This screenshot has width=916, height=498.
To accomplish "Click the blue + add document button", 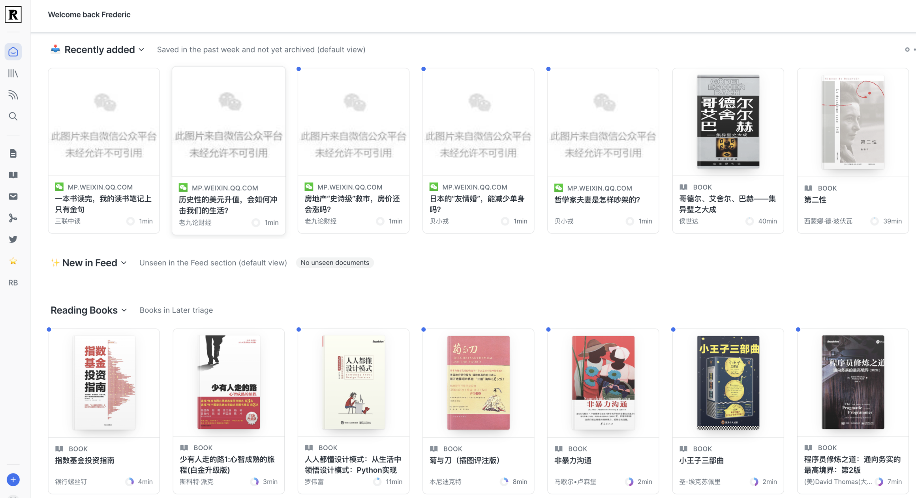I will (13, 479).
